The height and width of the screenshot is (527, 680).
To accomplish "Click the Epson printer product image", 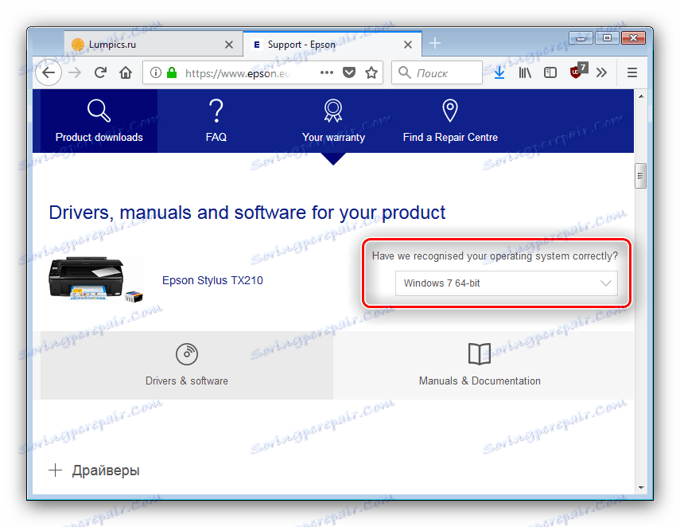I will coord(95,279).
